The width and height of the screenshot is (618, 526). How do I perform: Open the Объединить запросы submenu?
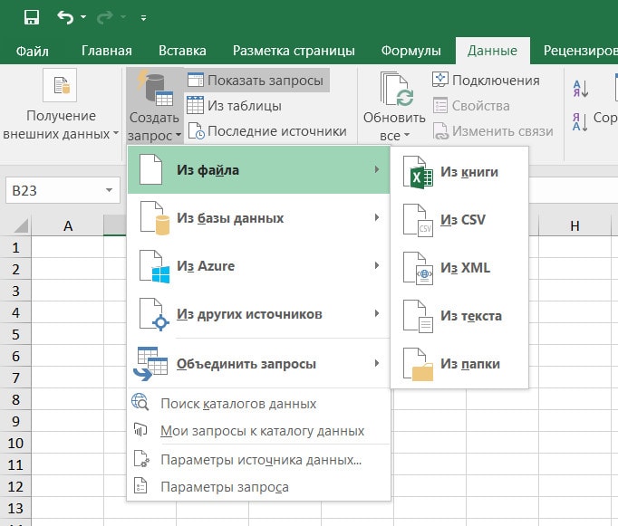coord(258,363)
